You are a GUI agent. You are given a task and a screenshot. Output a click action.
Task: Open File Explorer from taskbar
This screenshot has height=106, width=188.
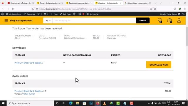tap(78, 103)
